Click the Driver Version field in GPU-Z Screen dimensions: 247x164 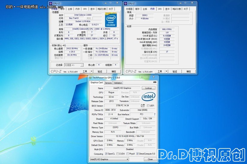pos(130,136)
